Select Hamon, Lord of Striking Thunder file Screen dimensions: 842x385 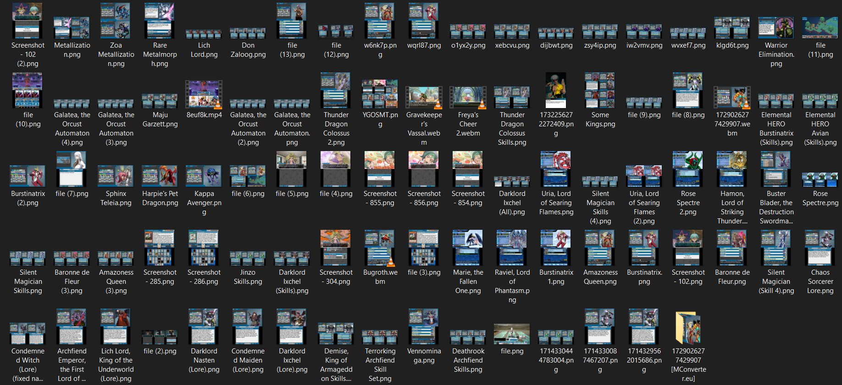point(732,169)
